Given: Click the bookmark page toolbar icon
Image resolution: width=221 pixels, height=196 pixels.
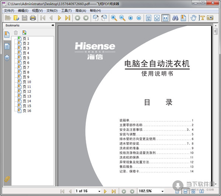Looking at the screenshot, I should [183, 18].
